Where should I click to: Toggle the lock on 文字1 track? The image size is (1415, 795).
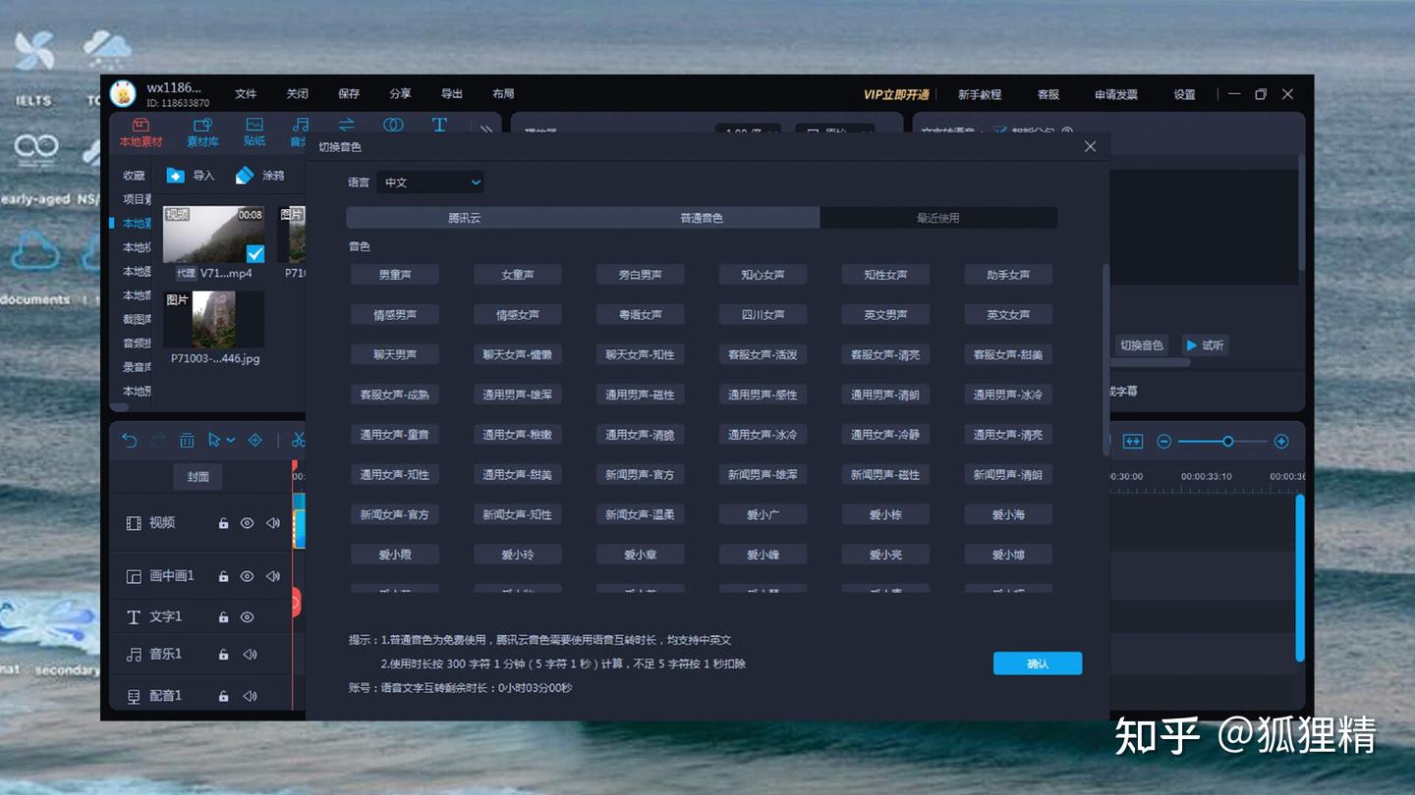coord(223,617)
